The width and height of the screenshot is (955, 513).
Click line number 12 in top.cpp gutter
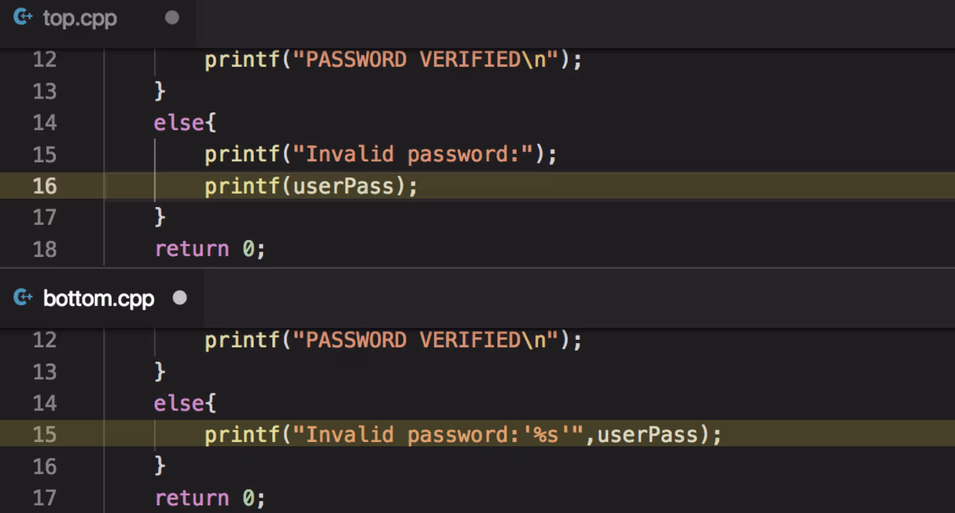pyautogui.click(x=45, y=59)
